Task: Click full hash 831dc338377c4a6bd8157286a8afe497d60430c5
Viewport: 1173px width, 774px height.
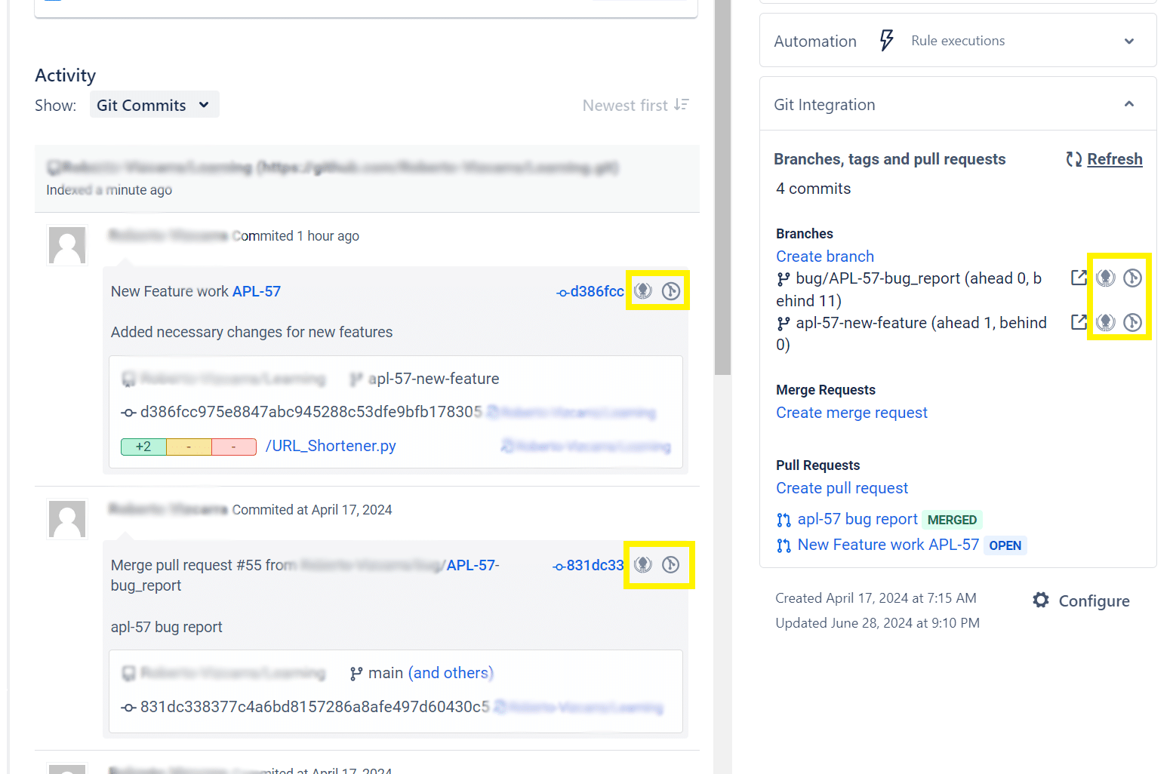Action: tap(315, 707)
